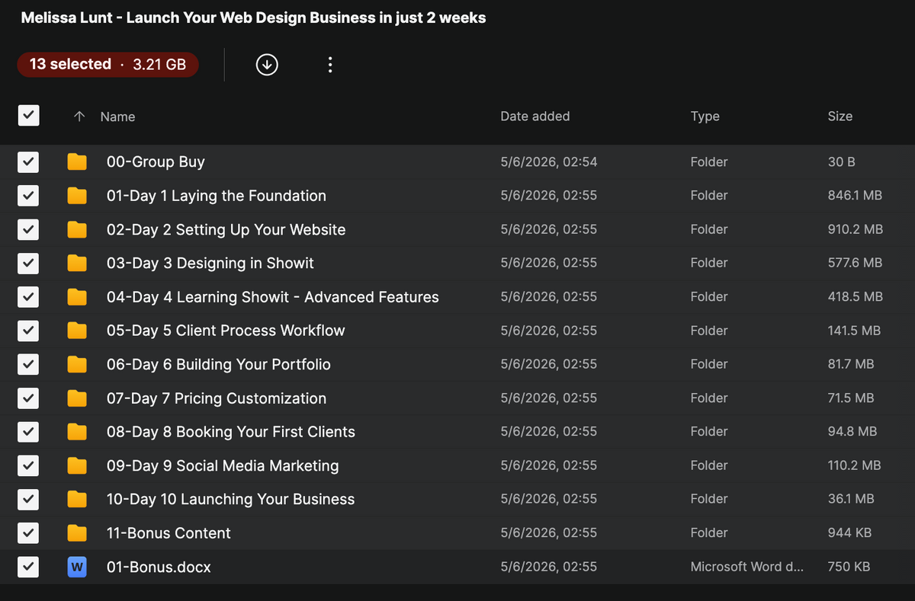Uncheck the 04-Day 4 Learning Showit row checkbox

(28, 297)
